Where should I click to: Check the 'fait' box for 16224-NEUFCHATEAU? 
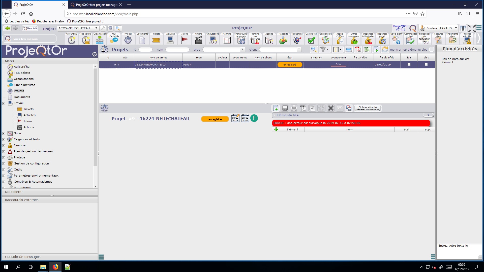[409, 64]
